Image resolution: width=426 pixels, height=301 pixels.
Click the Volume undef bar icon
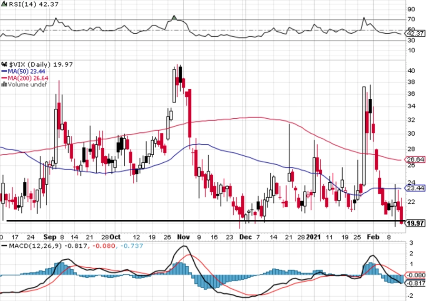pyautogui.click(x=4, y=85)
